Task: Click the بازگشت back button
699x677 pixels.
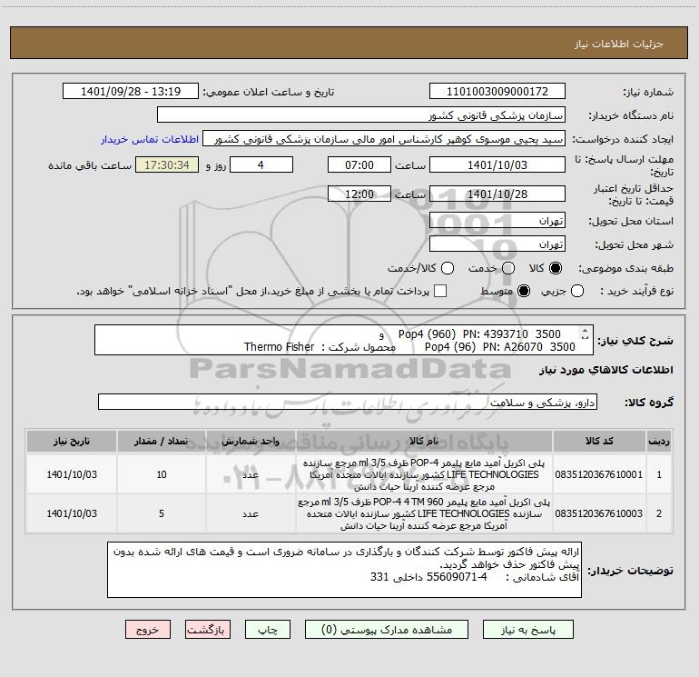Action: tap(208, 630)
